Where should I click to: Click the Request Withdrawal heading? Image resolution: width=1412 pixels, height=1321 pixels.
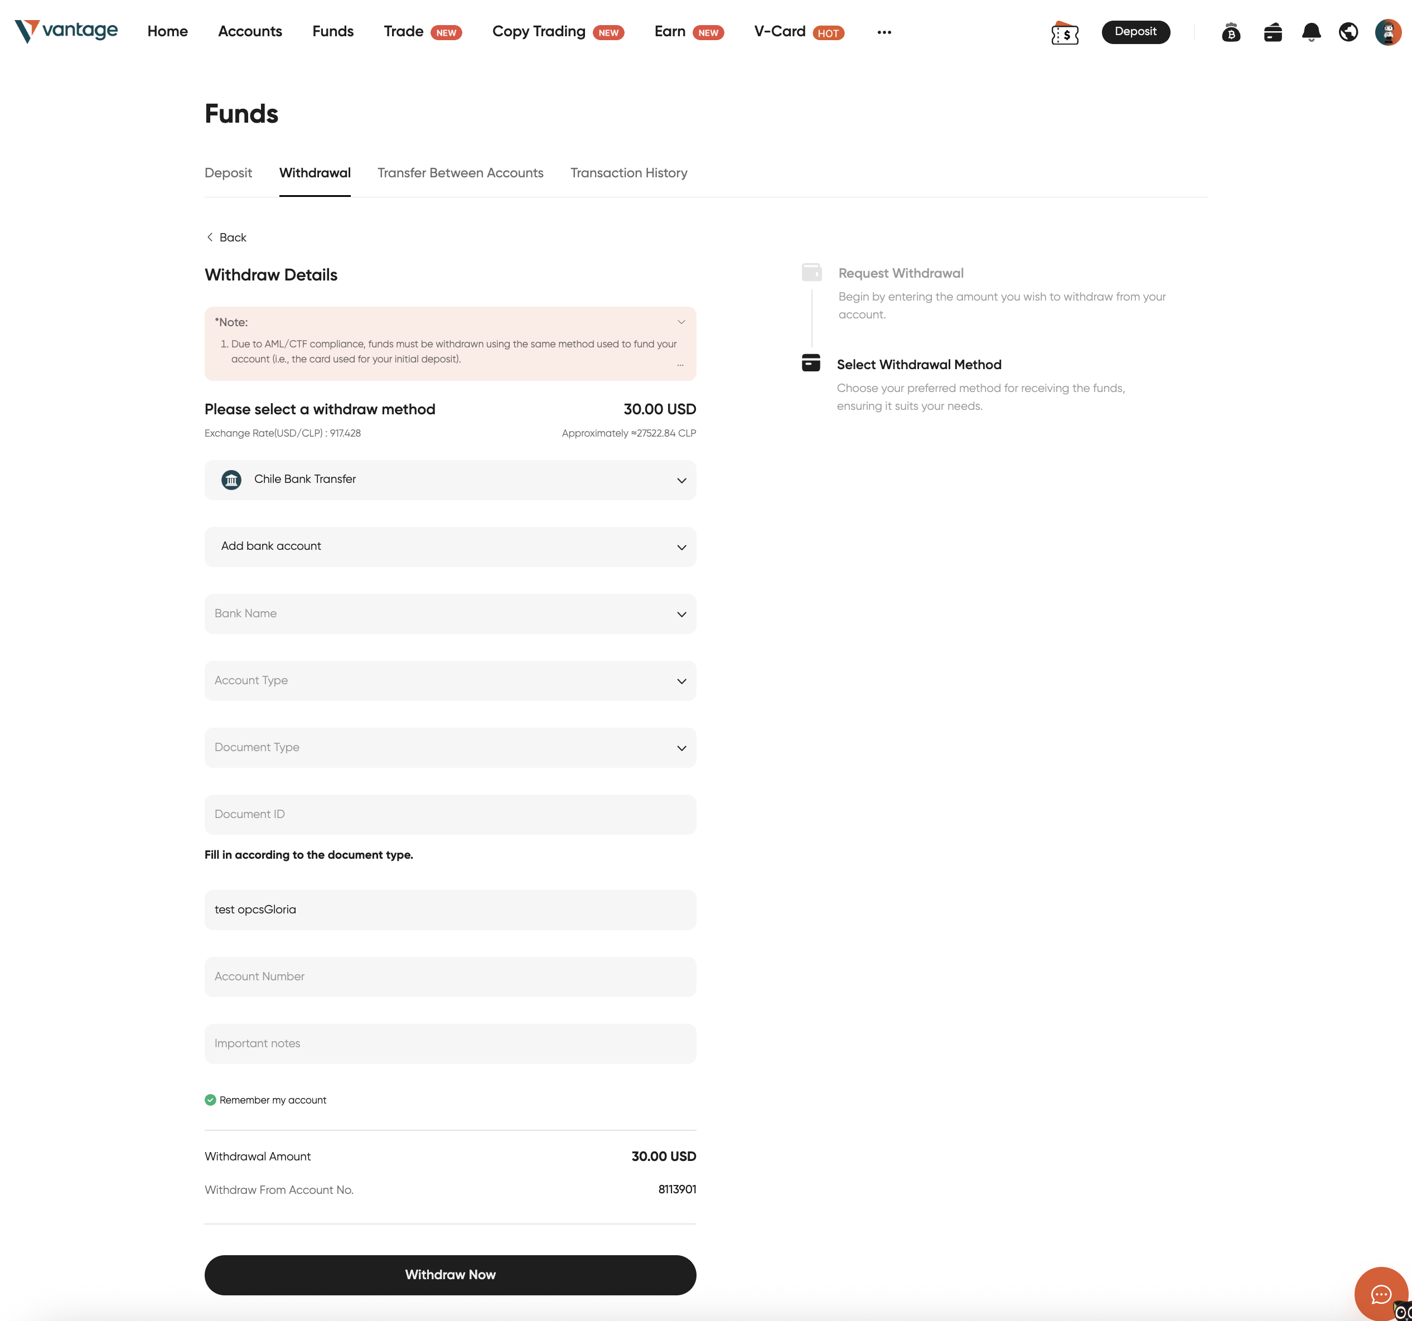pyautogui.click(x=901, y=273)
